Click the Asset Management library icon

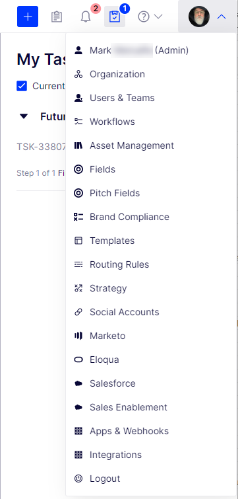click(78, 145)
